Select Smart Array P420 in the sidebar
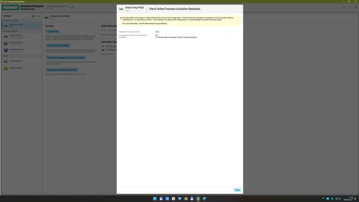 tap(22, 26)
